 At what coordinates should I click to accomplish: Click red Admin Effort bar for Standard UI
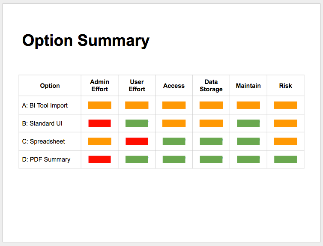[99, 123]
